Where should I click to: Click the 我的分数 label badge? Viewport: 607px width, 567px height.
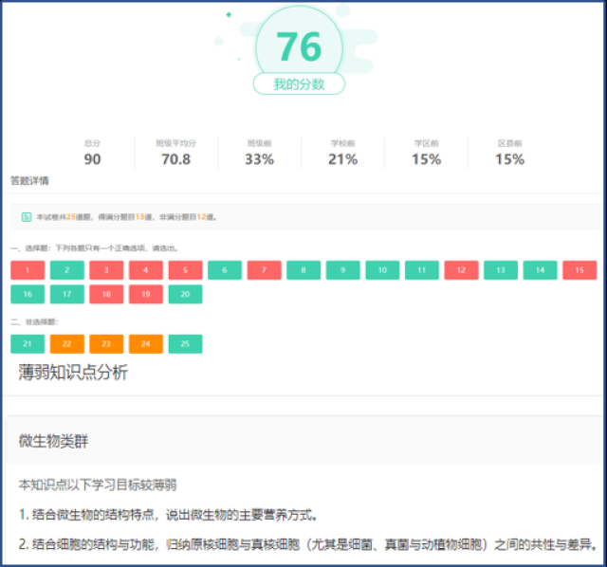point(299,84)
